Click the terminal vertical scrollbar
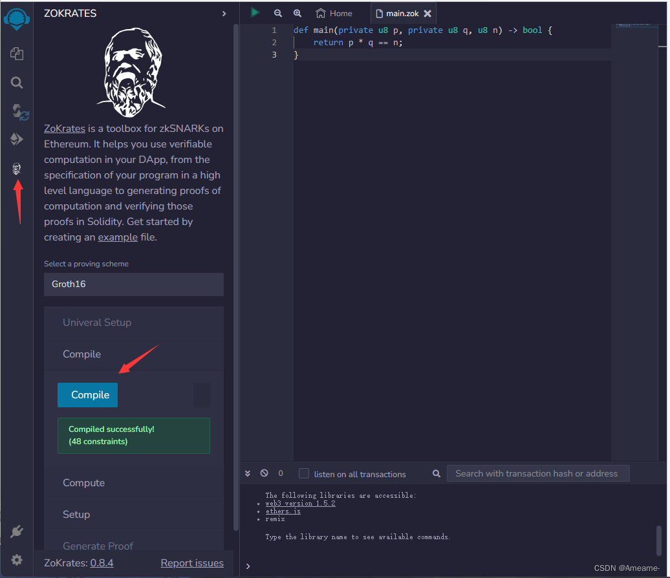The height and width of the screenshot is (578, 670). pyautogui.click(x=659, y=541)
